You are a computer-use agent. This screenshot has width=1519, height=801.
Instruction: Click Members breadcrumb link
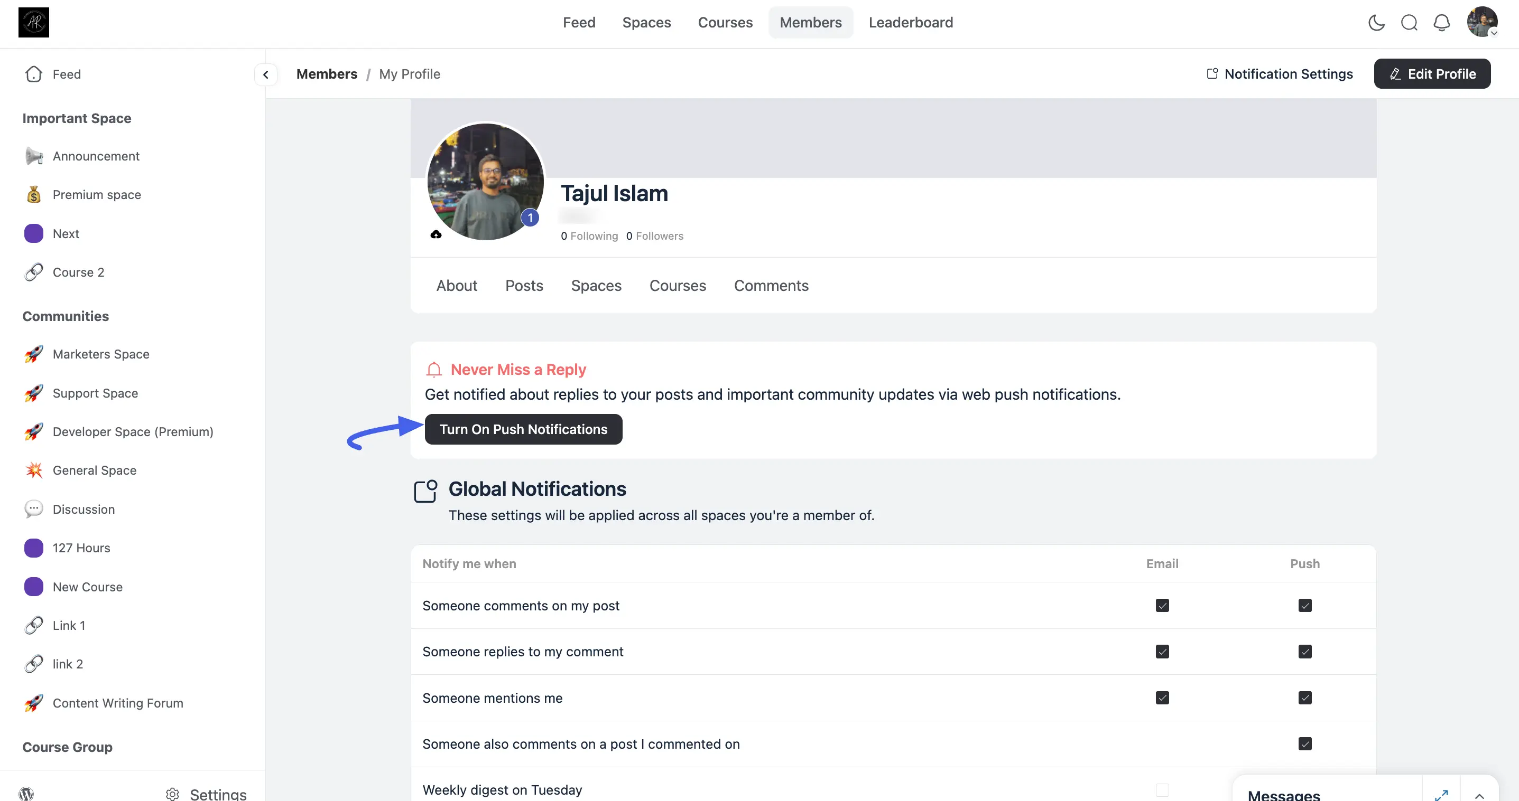pos(327,73)
